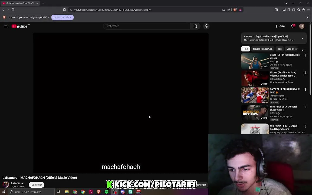The width and height of the screenshot is (312, 195).
Task: Click the S'abonner subscribe button
Action: pyautogui.click(x=37, y=185)
